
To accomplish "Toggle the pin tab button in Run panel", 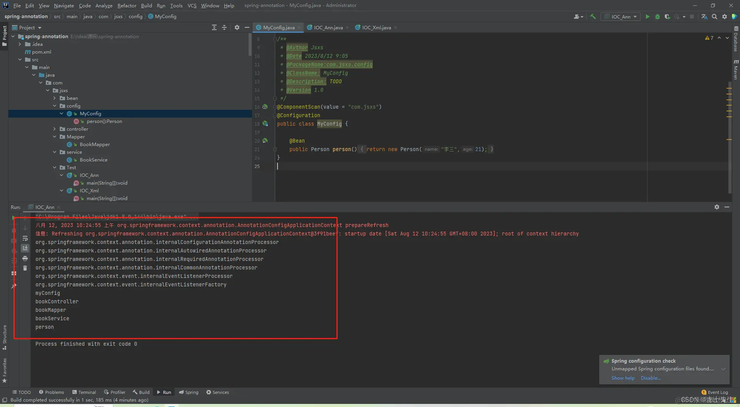I will tap(14, 286).
